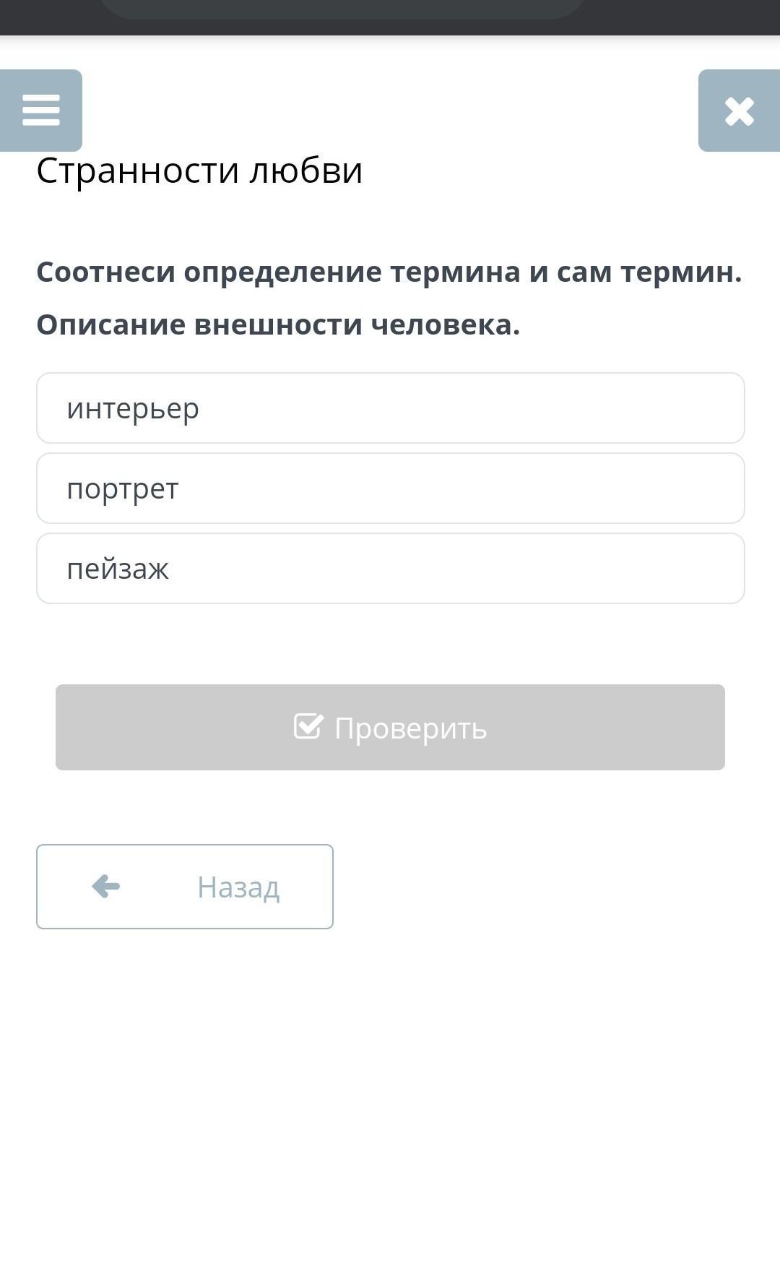
Task: Click the word 'пейзаж' inside its box
Action: pyautogui.click(x=118, y=569)
